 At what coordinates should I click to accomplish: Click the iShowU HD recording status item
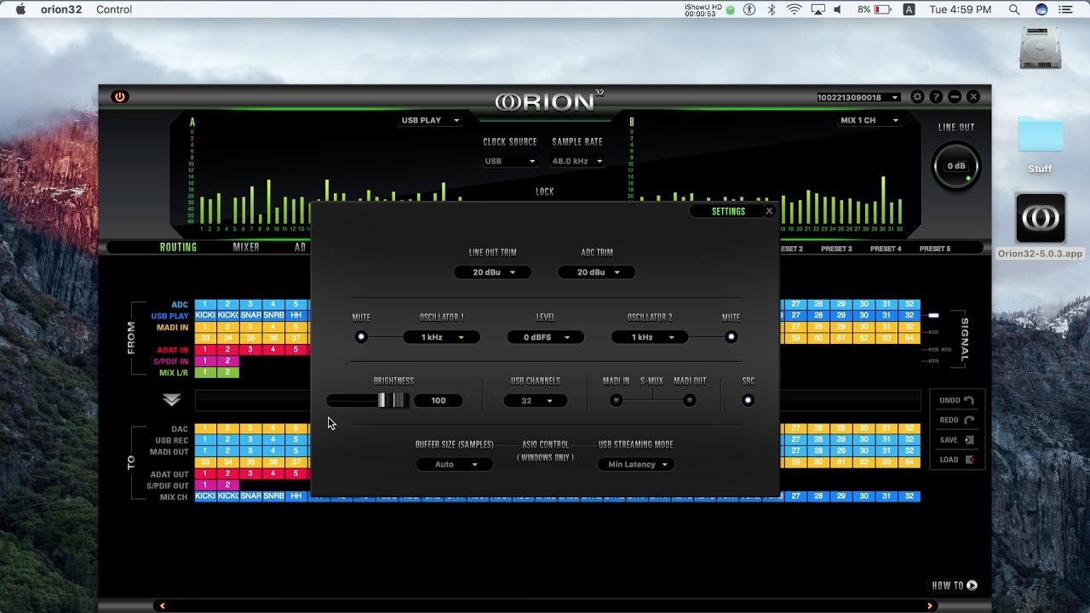[708, 9]
